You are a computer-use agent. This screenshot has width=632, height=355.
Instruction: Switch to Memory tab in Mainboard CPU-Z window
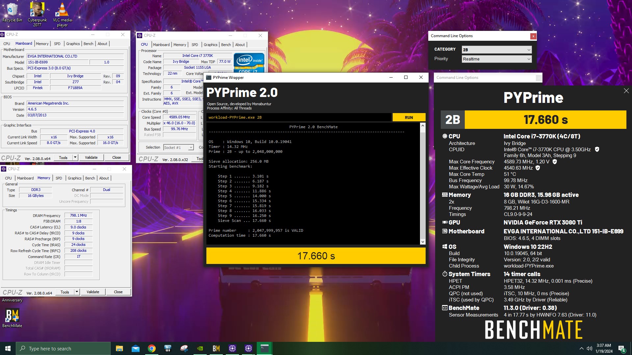pyautogui.click(x=42, y=44)
